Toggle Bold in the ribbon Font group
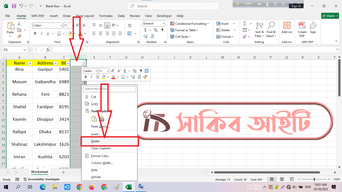The image size is (342, 192). click(x=35, y=33)
